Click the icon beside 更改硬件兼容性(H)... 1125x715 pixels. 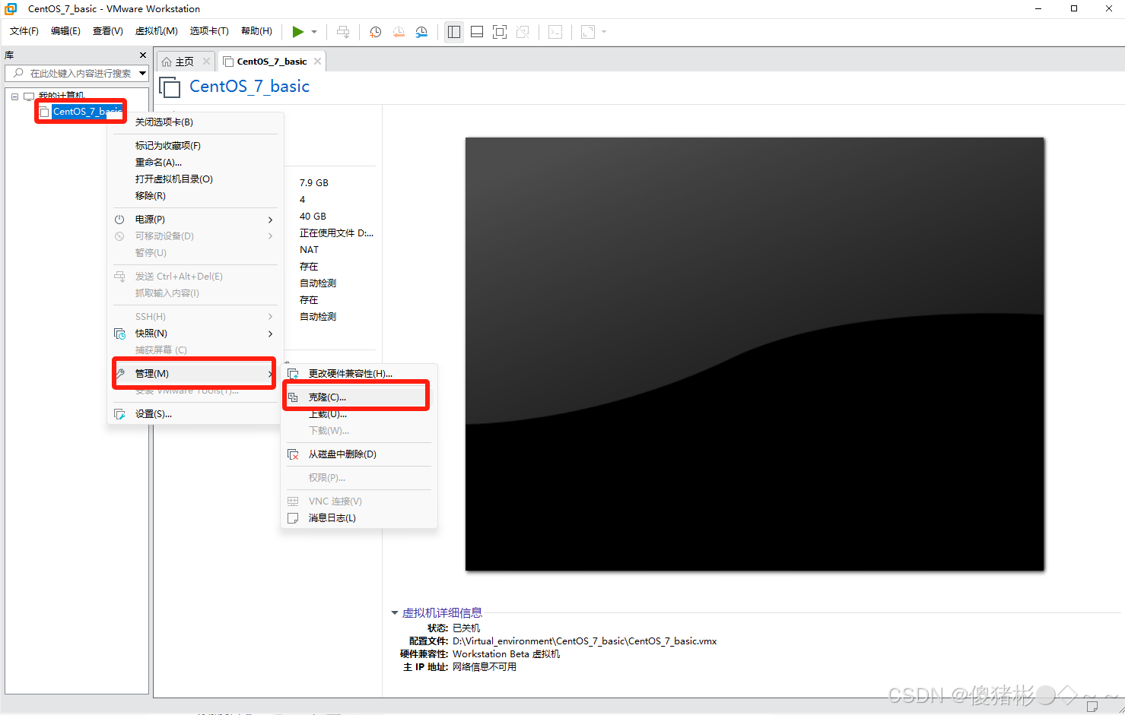293,374
